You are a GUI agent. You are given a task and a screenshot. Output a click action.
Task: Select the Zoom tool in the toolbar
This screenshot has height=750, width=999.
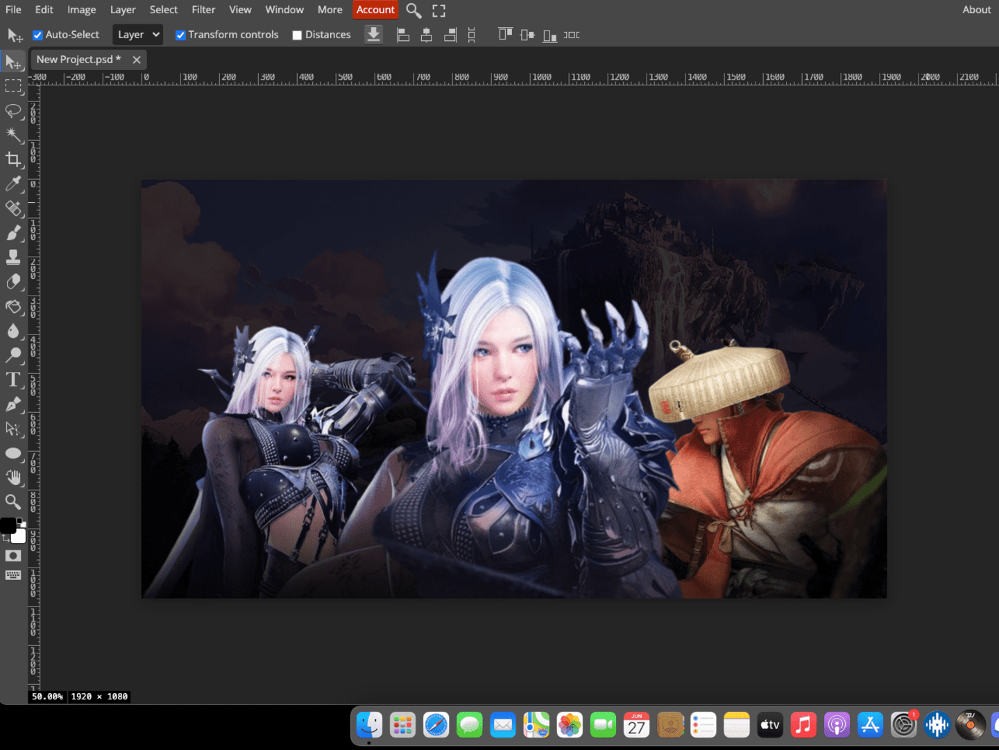(13, 502)
